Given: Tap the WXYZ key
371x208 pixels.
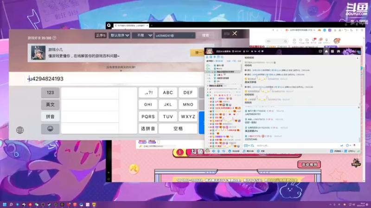Looking at the screenshot, I should point(188,116).
